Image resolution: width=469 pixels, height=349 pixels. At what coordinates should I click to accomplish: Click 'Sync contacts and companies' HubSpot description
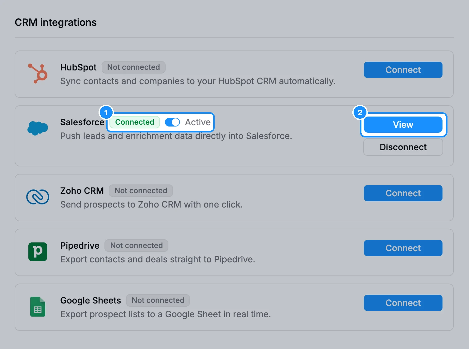[x=198, y=81]
